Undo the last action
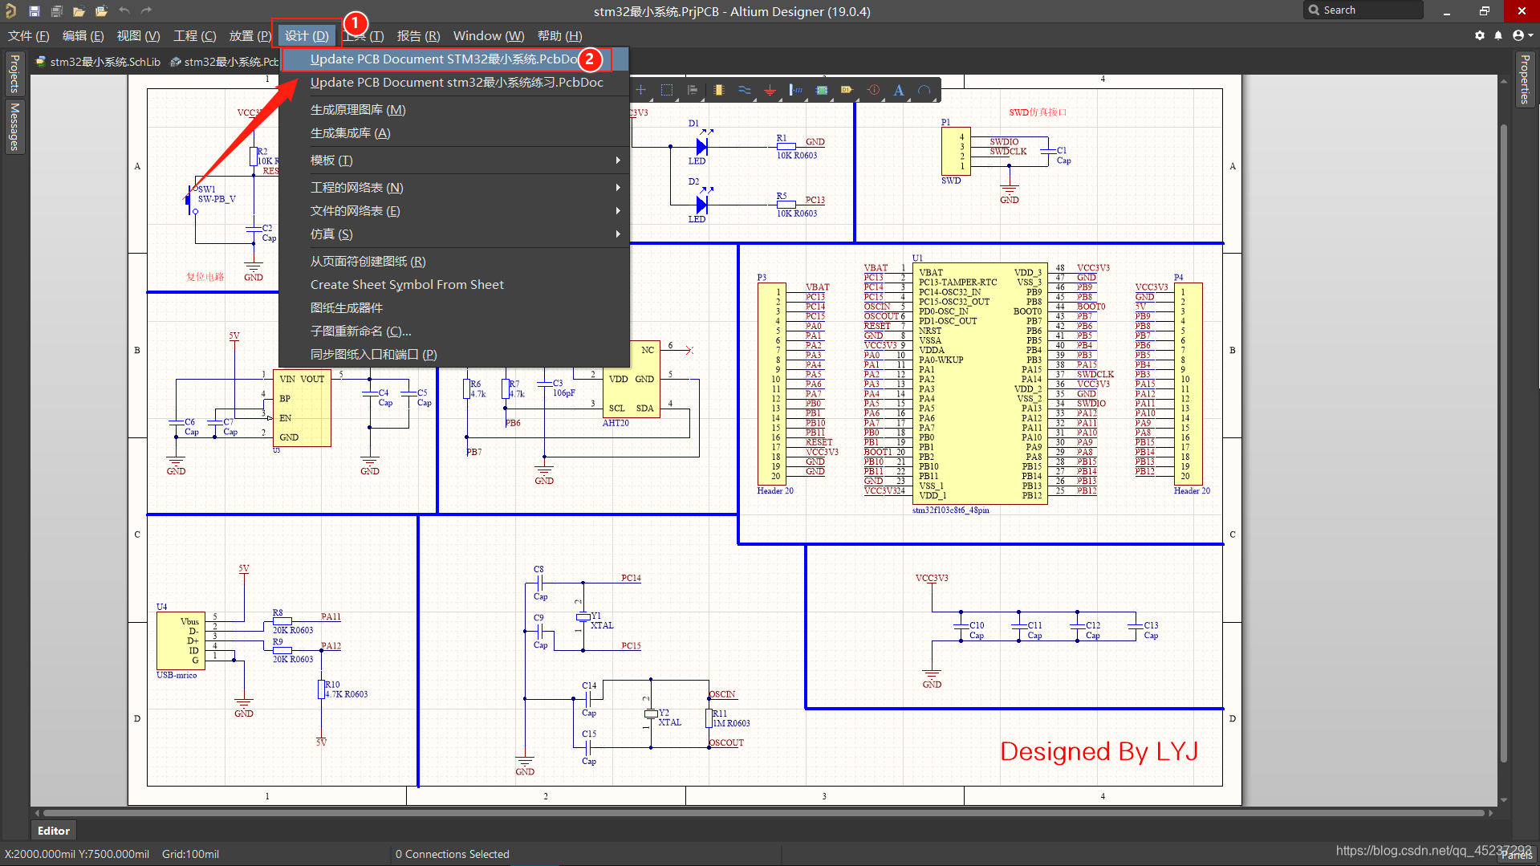Screen dimensions: 1540x866 [x=124, y=11]
